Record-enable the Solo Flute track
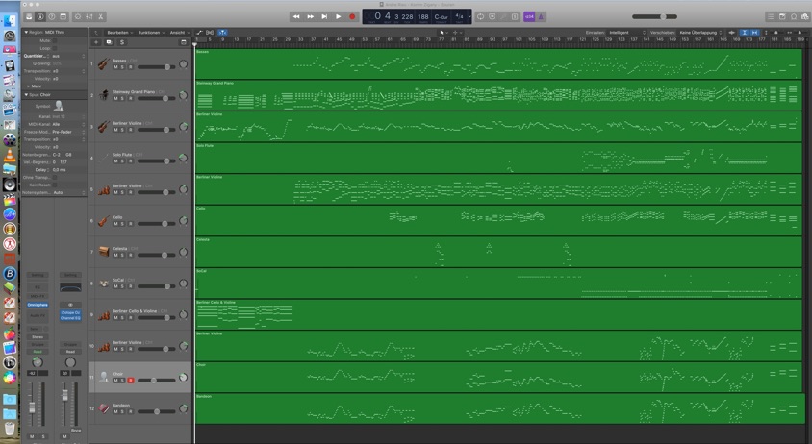 (131, 161)
